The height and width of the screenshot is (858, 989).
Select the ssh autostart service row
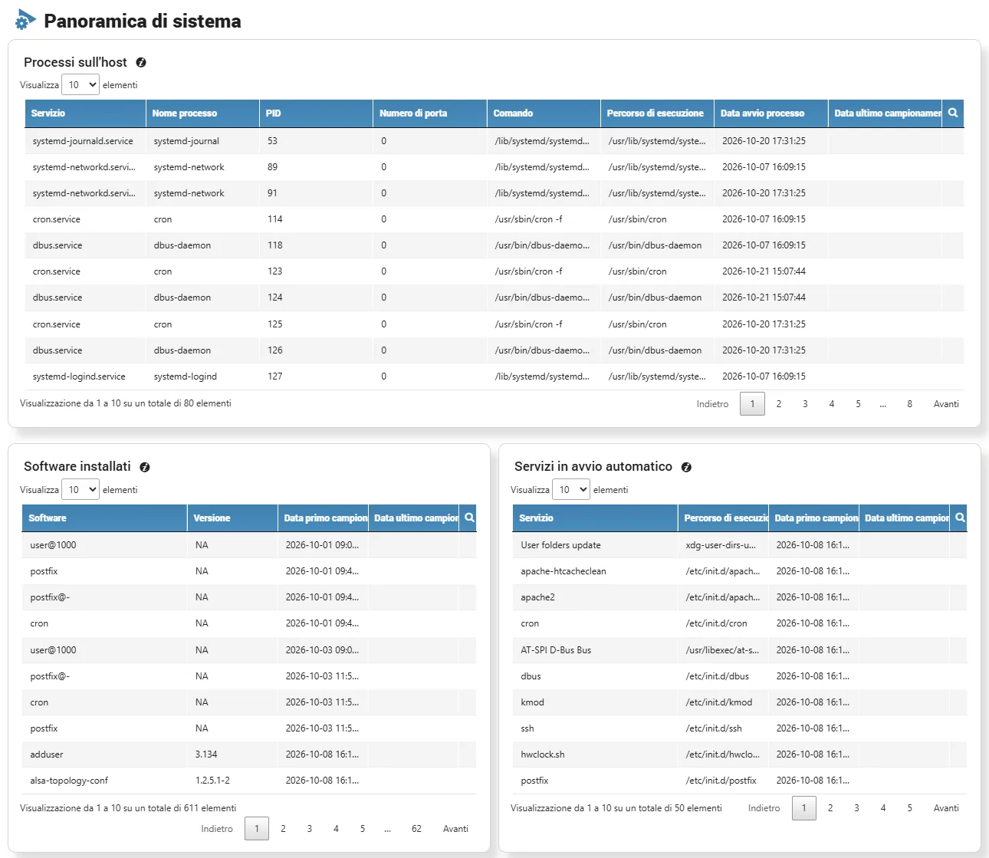pos(740,728)
